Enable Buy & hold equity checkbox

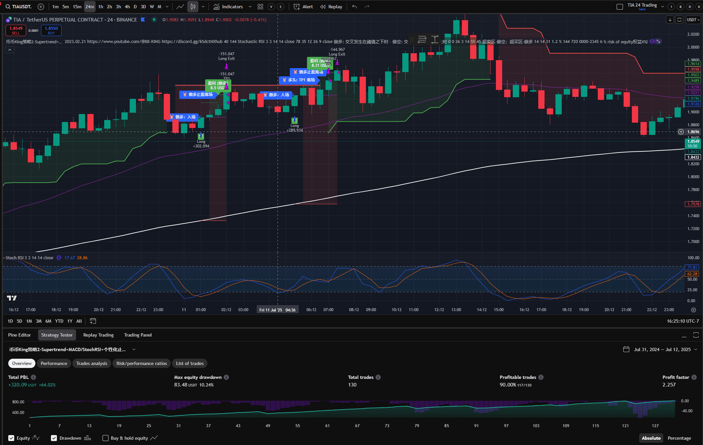pyautogui.click(x=106, y=438)
